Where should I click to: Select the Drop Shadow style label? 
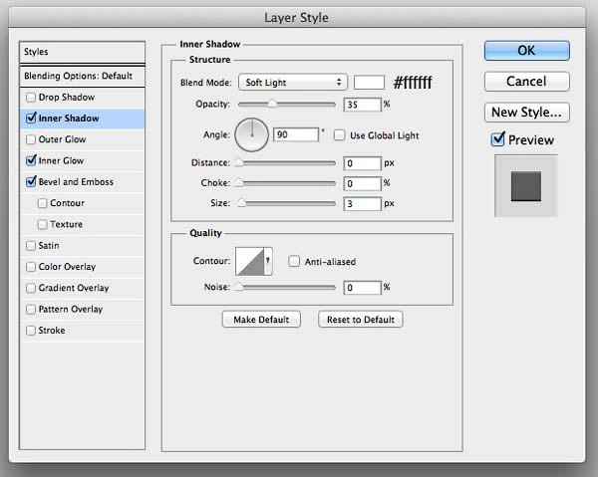point(67,98)
